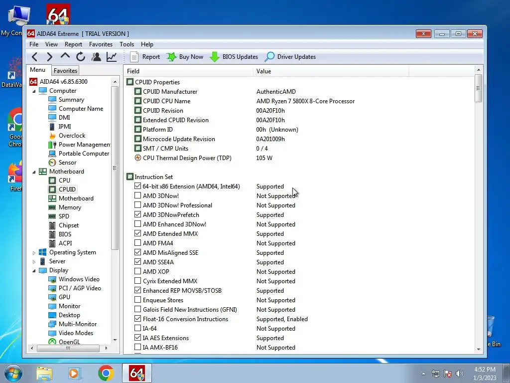
Task: Toggle the Float-16 Conversion Instructions checkbox
Action: click(x=137, y=319)
